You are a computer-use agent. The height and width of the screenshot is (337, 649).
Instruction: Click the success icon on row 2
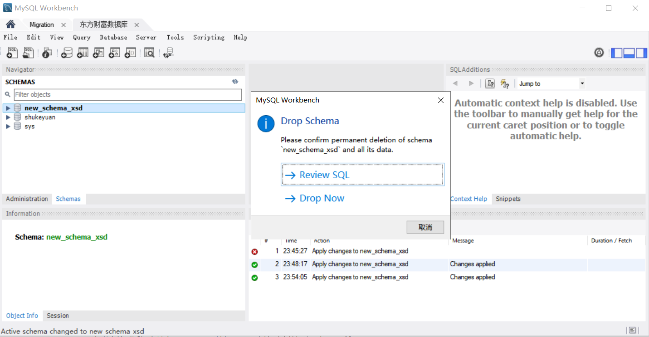(x=254, y=265)
